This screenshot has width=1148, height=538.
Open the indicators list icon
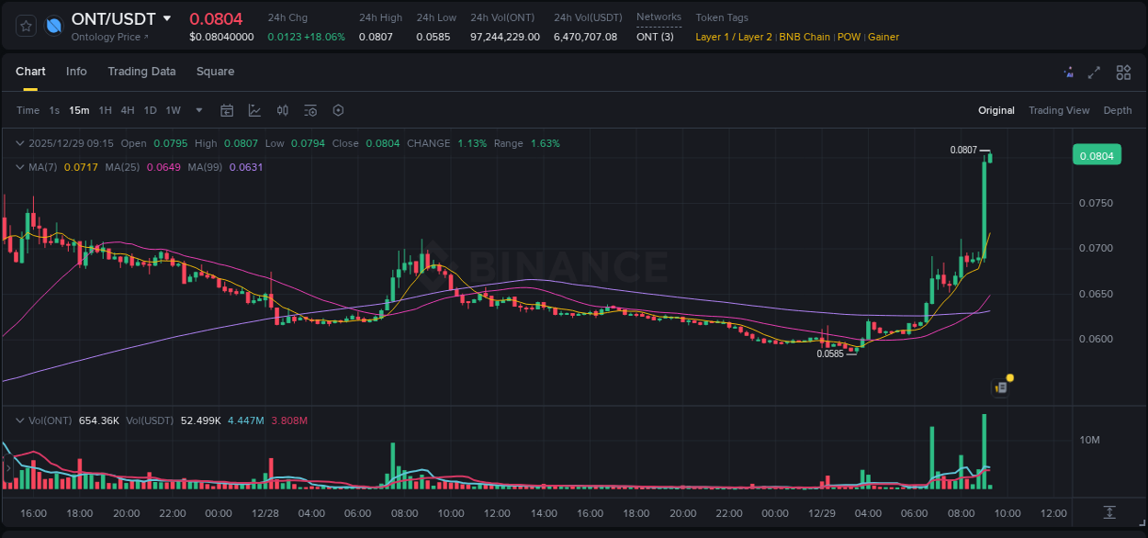310,110
